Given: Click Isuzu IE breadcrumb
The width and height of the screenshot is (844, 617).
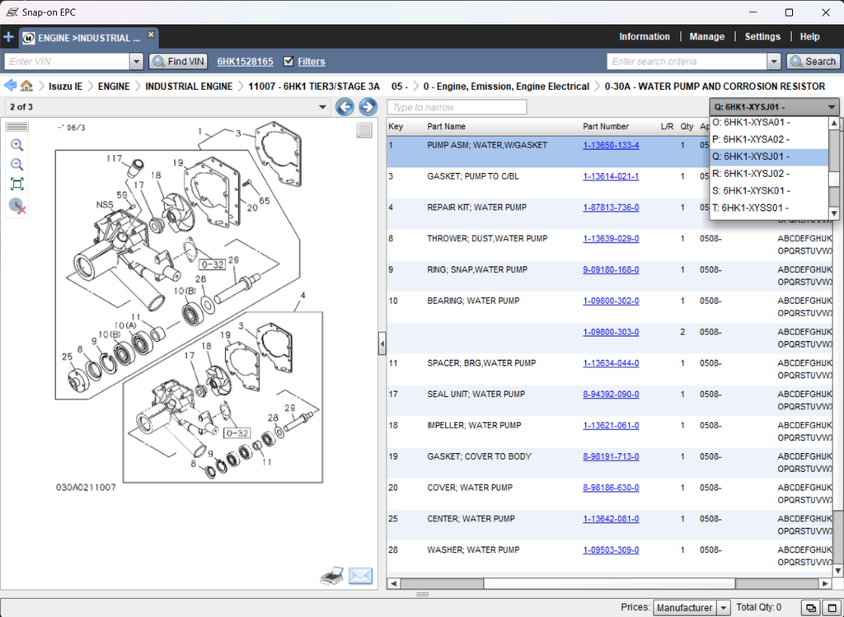Looking at the screenshot, I should 65,86.
